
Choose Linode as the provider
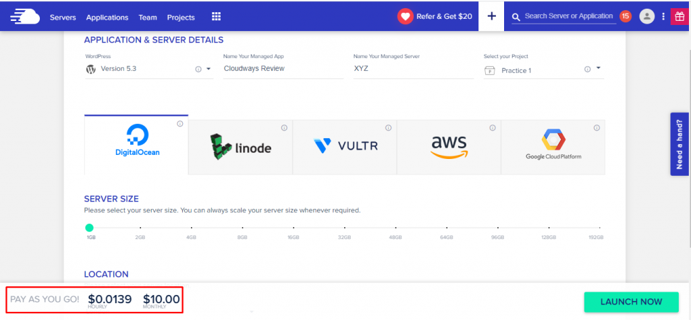coord(240,146)
